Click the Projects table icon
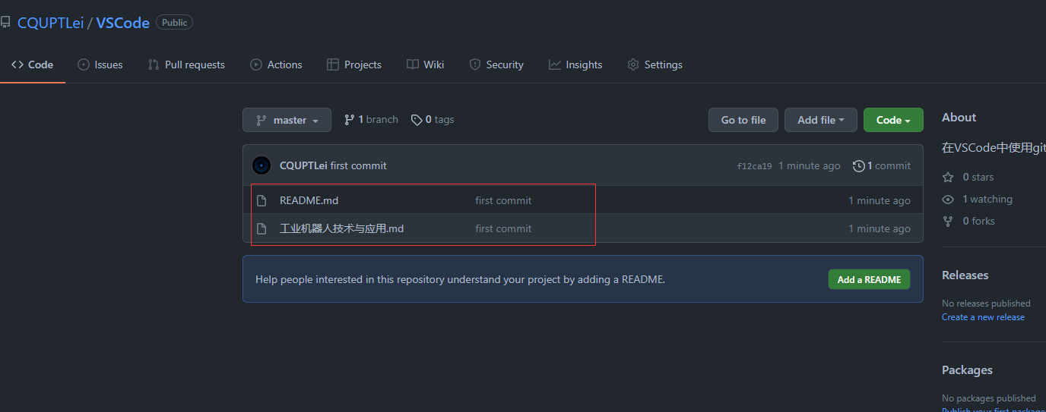 [333, 64]
